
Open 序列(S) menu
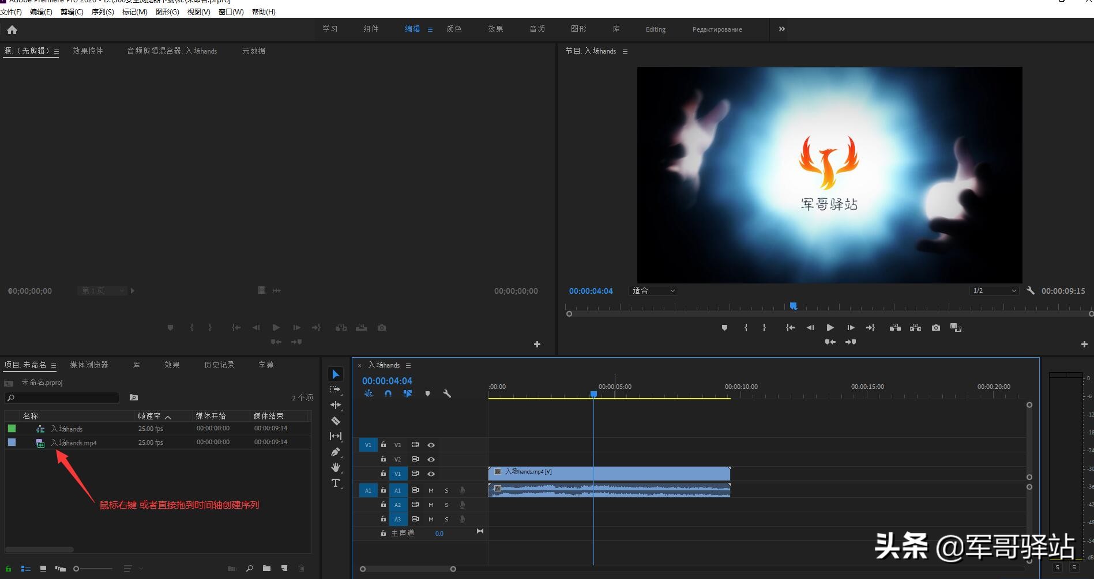click(x=103, y=12)
